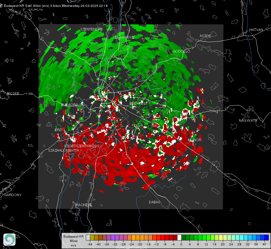Screen dimensions: 271x249
Task: Select the NAGYKATA town label
Action: [x=248, y=120]
